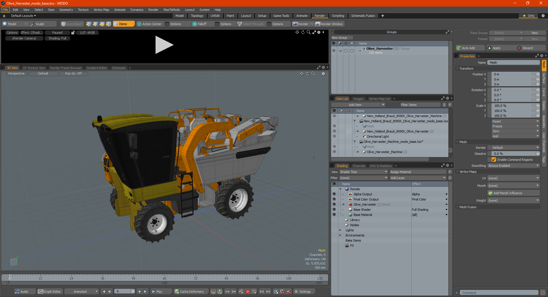The height and width of the screenshot is (297, 548).
Task: Open the Images tab
Action: pos(358,99)
